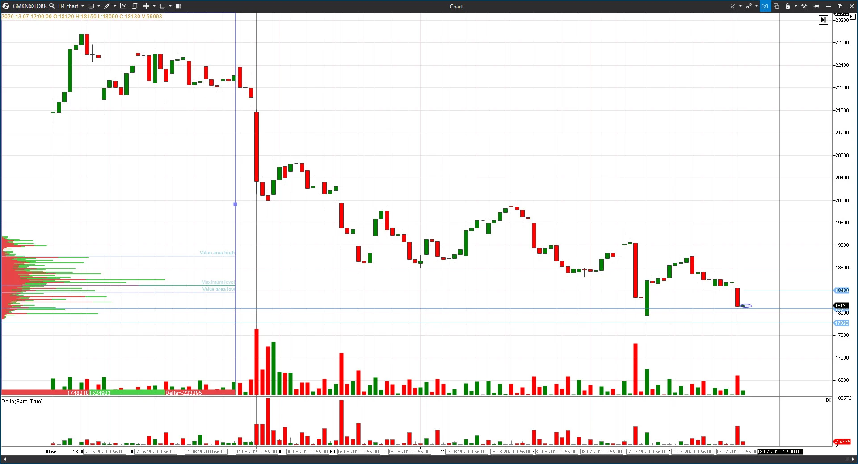Click the 04.06.2020 9:55:00 time label

[x=257, y=452]
